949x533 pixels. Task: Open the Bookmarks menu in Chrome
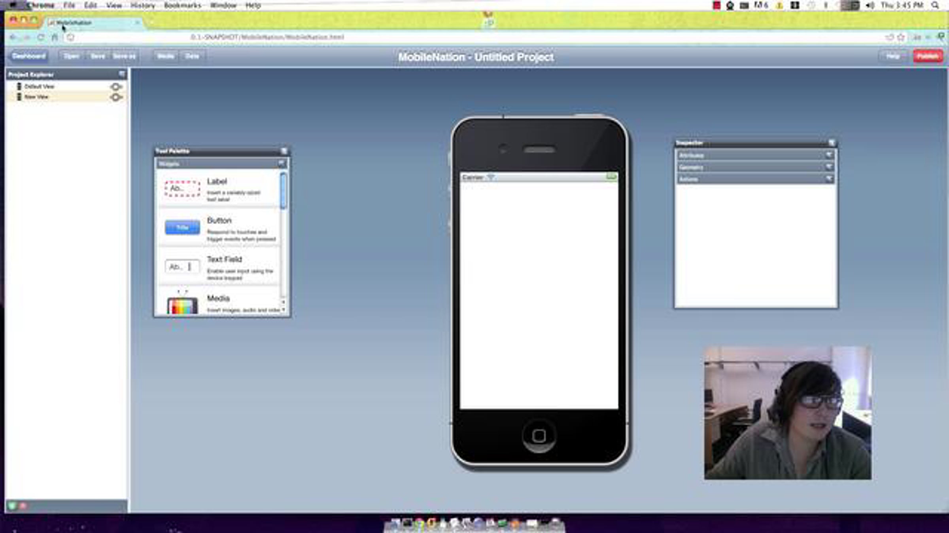click(x=182, y=6)
